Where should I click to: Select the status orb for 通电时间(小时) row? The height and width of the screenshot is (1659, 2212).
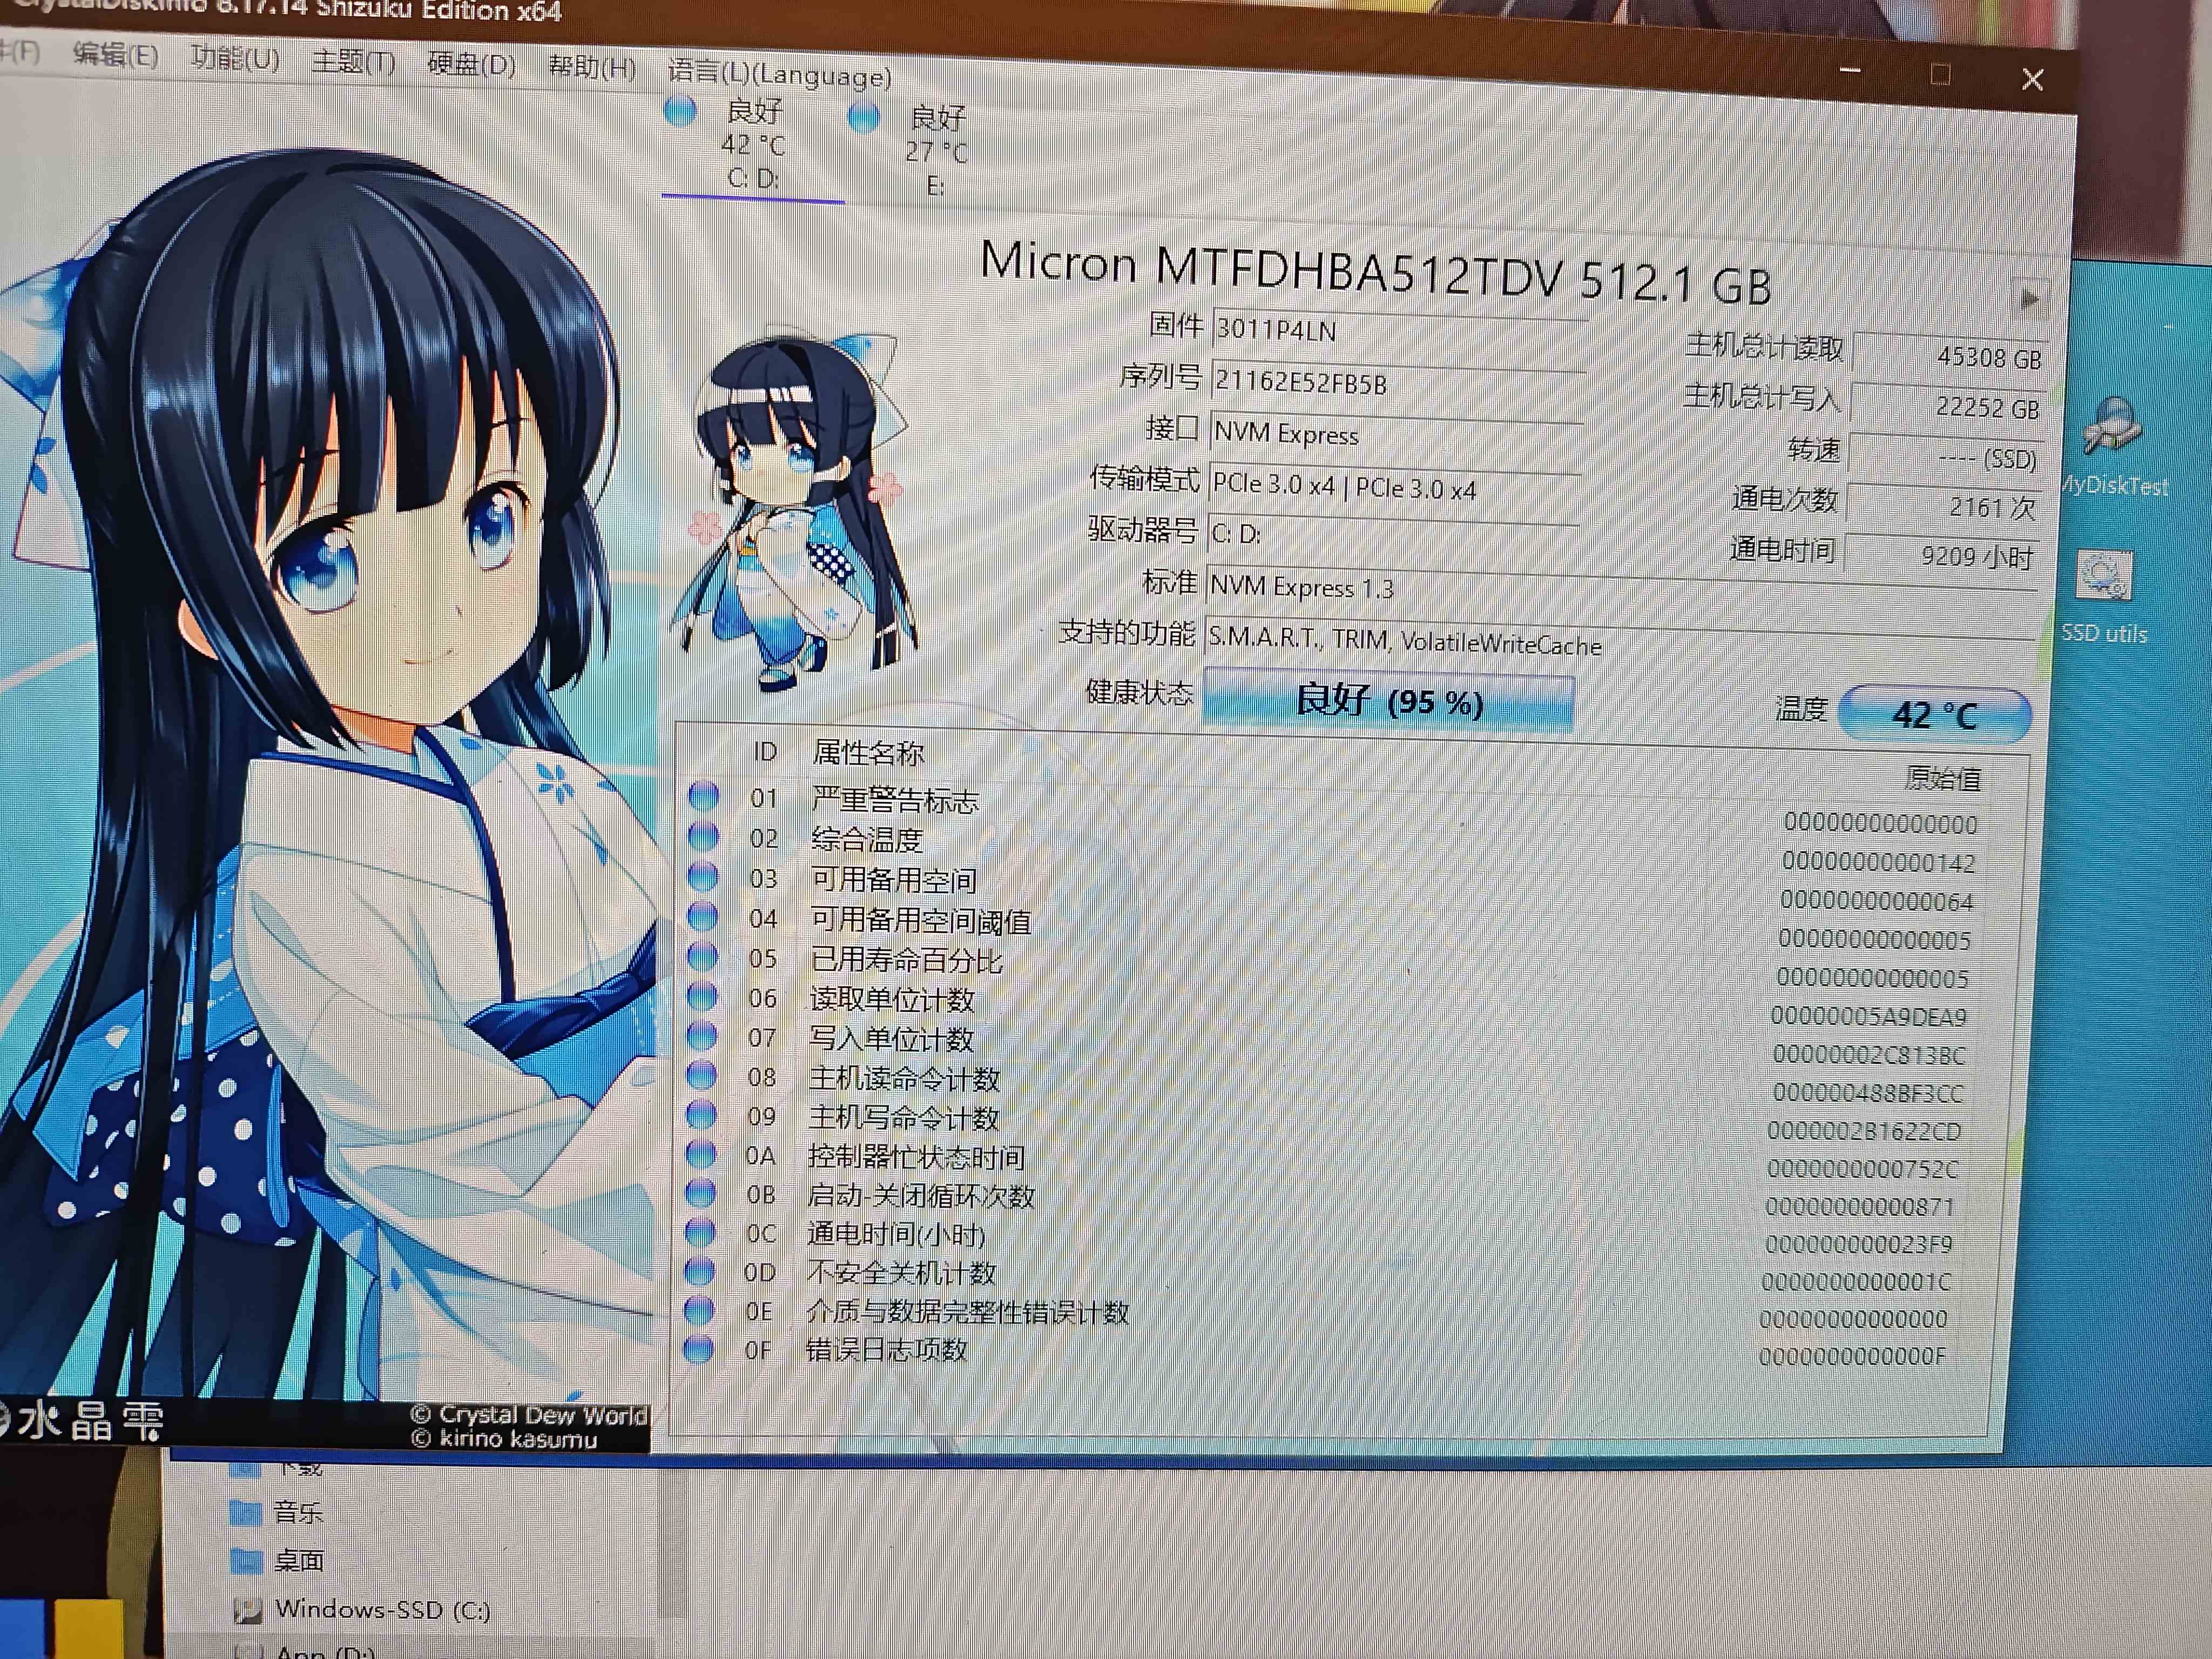click(700, 1233)
